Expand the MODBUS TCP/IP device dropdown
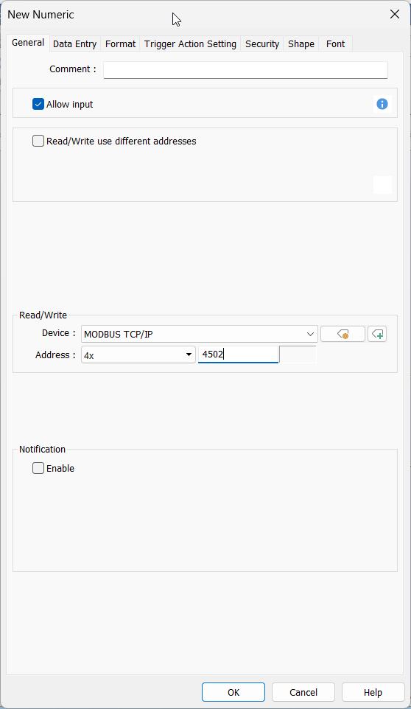Screen dimensions: 411x709 tap(200, 334)
